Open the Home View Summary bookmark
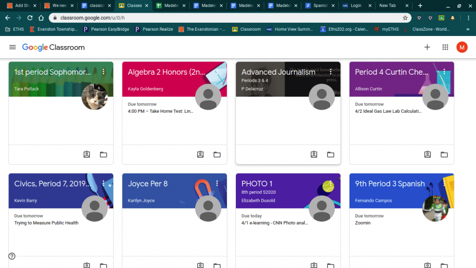Screen dimensions: 476x268 pos(290,29)
